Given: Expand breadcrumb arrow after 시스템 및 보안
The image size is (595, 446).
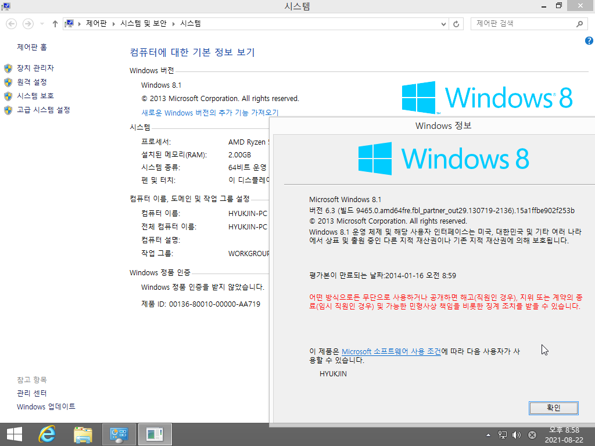Looking at the screenshot, I should tap(173, 24).
